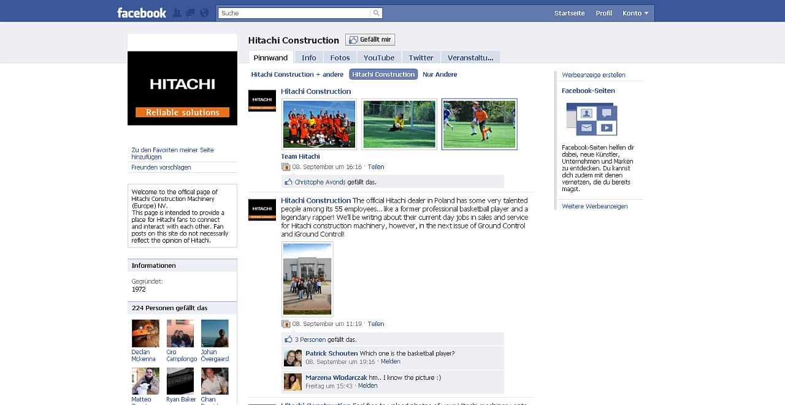
Task: Click the Facebook logo in the header
Action: point(142,13)
